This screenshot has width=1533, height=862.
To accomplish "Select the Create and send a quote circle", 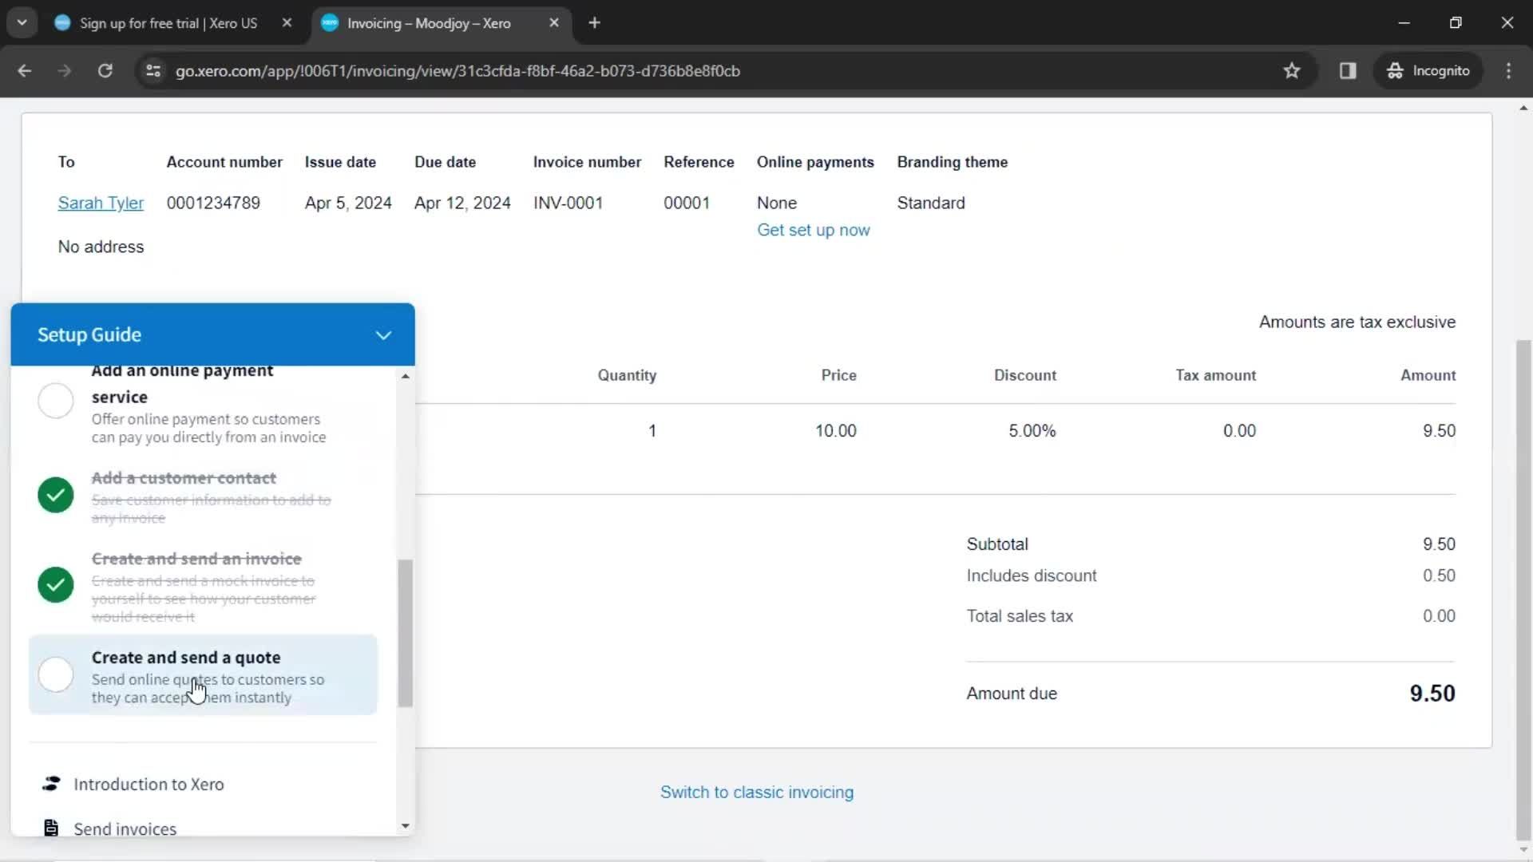I will 56,675.
